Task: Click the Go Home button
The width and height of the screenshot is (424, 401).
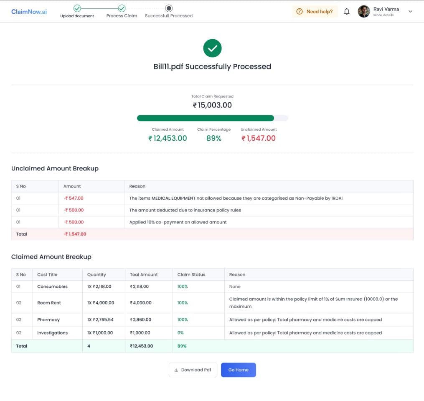Action: pos(238,370)
